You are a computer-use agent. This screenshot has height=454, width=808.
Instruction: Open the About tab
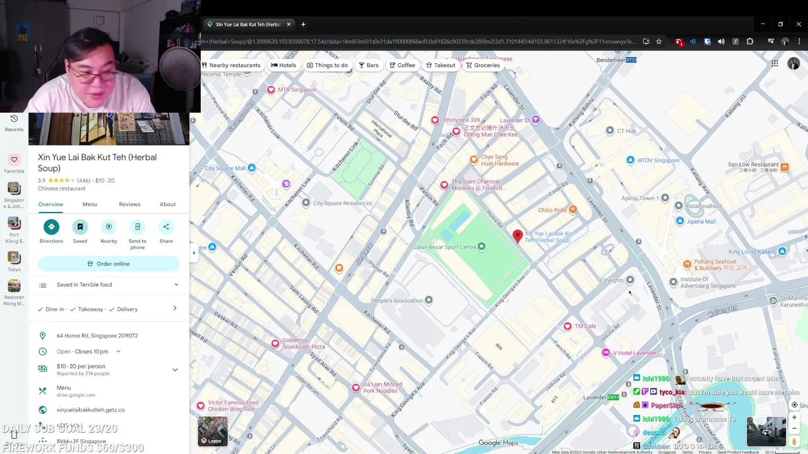pos(167,204)
